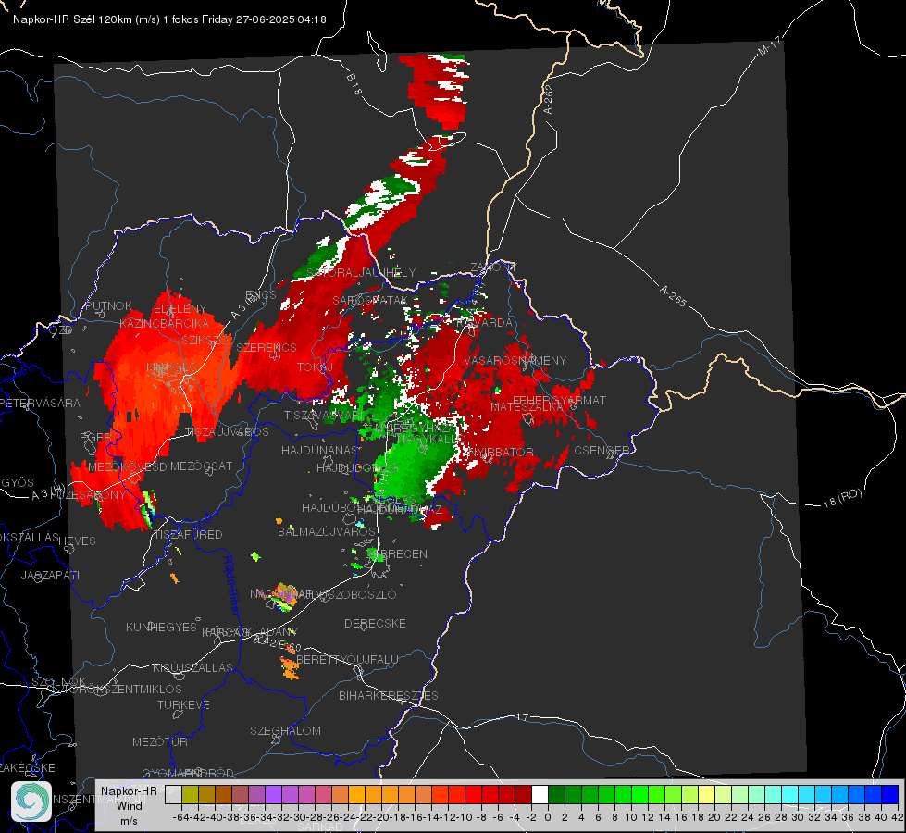Click the SÁTORALJAÚJHELY label
Screen dimensions: 906x833
click(x=361, y=272)
